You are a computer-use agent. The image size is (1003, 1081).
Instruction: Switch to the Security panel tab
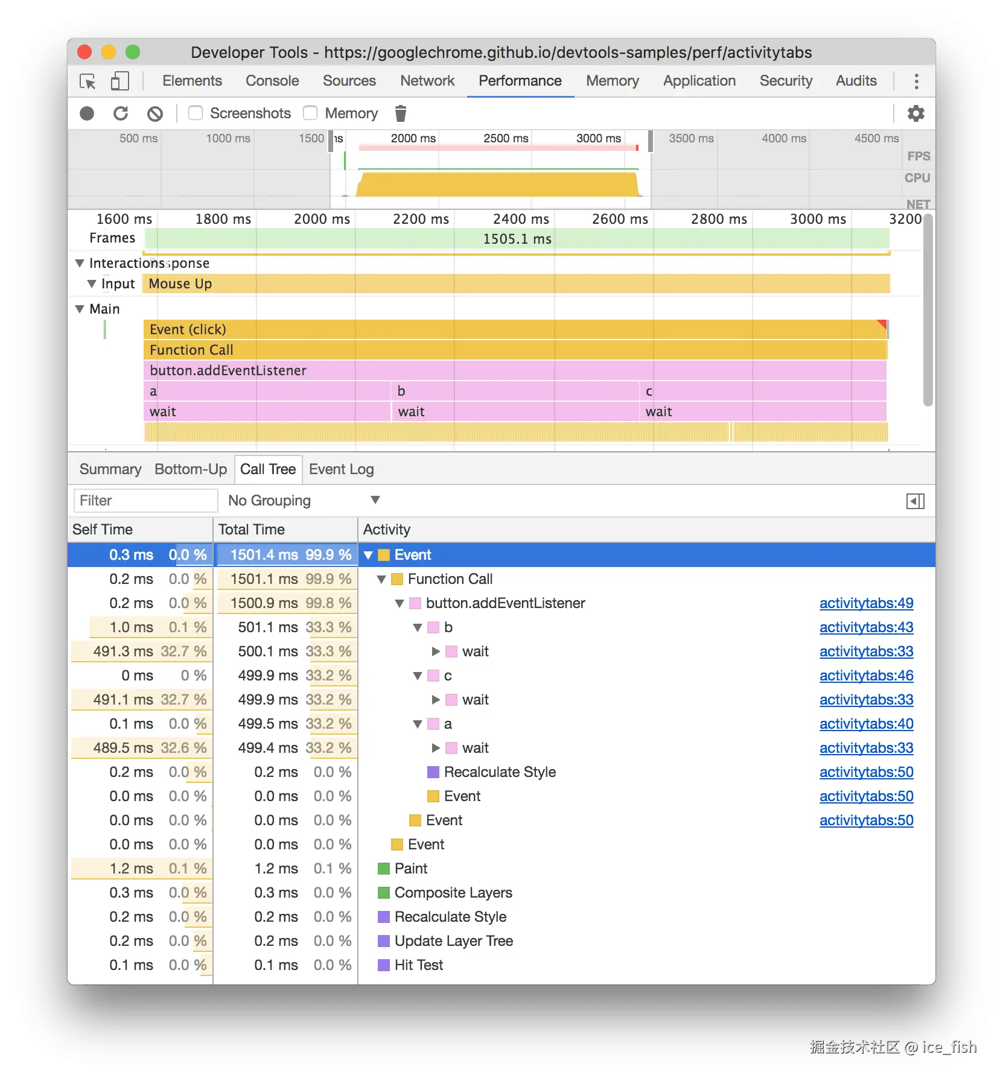click(786, 81)
